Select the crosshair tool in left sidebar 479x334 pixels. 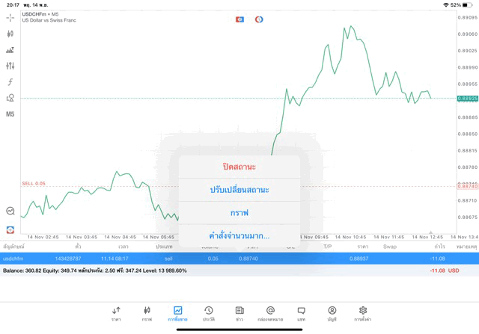10,17
